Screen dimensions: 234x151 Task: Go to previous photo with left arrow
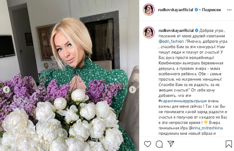pyautogui.click(x=6, y=90)
